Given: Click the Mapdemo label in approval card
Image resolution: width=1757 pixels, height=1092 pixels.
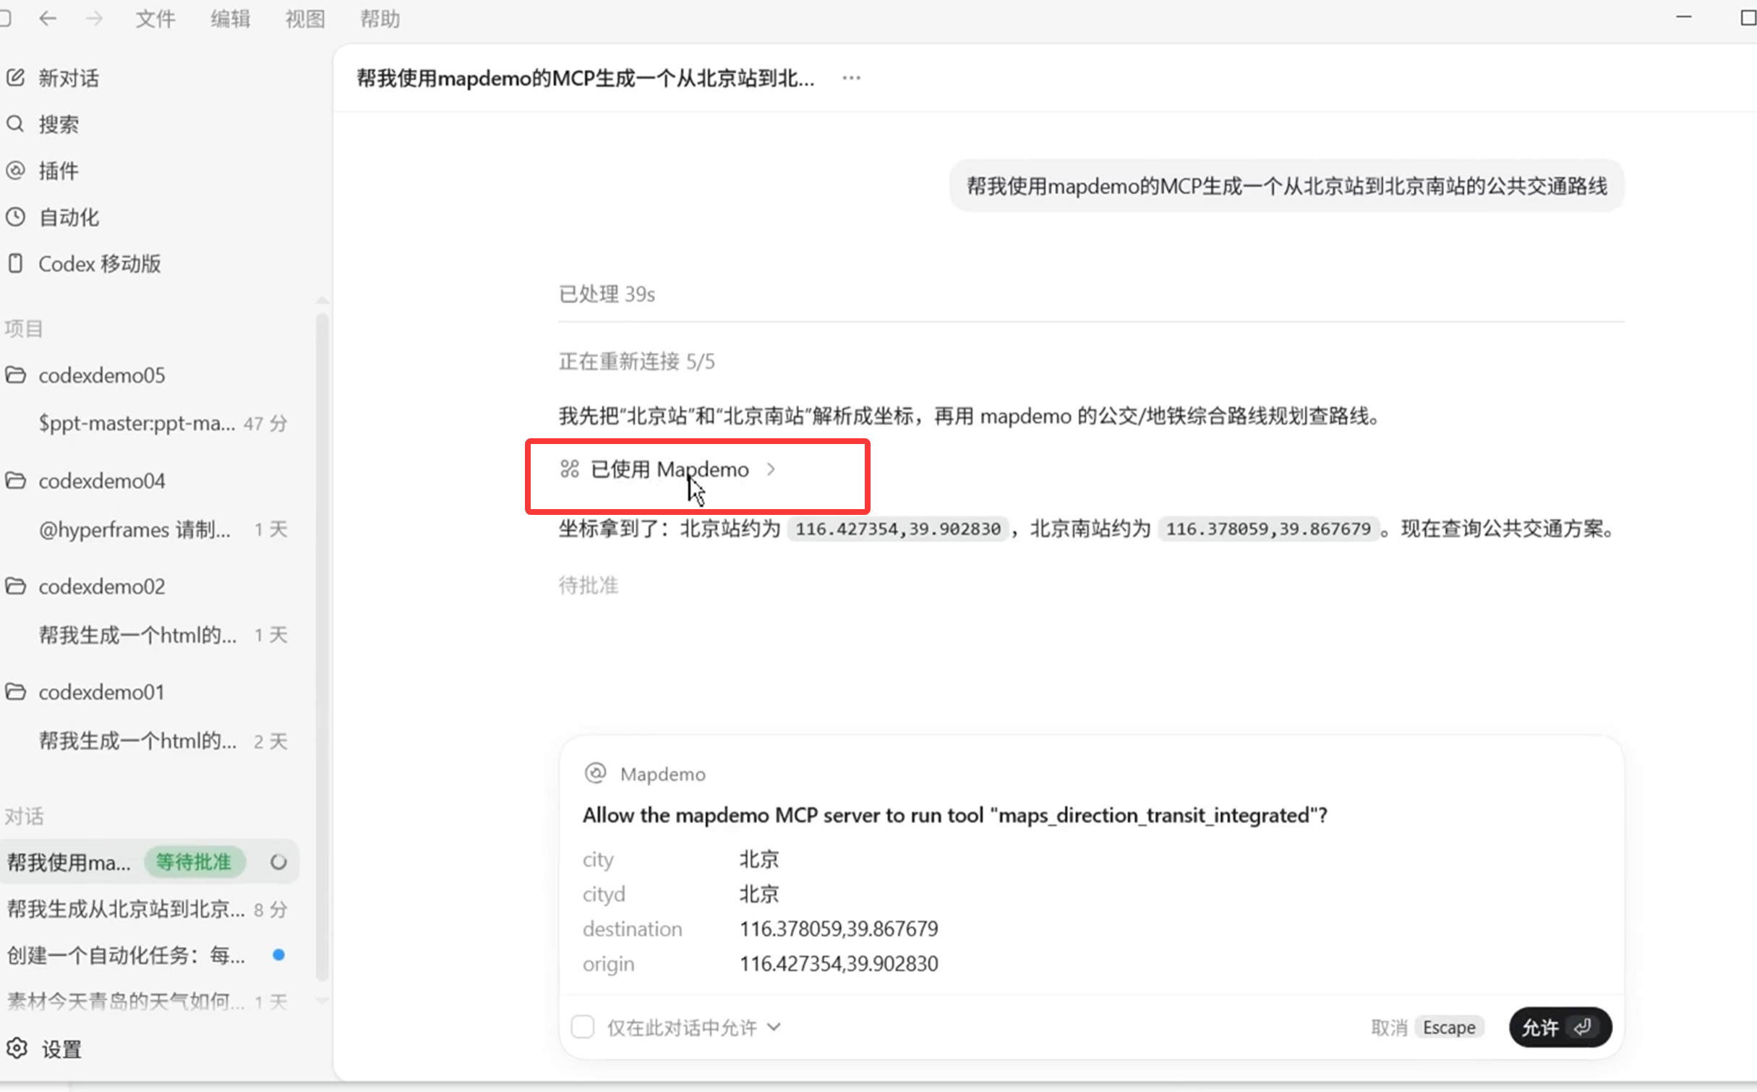Looking at the screenshot, I should 663,775.
